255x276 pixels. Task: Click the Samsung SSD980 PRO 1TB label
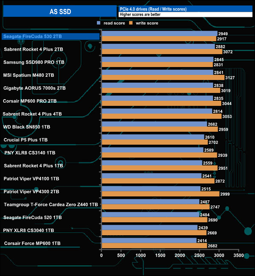coord(34,62)
